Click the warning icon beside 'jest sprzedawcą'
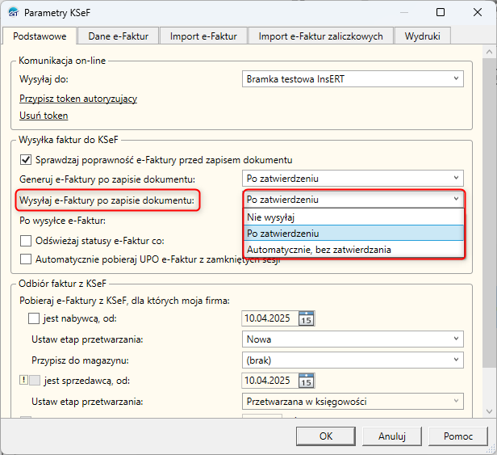497x455 pixels. 23,380
